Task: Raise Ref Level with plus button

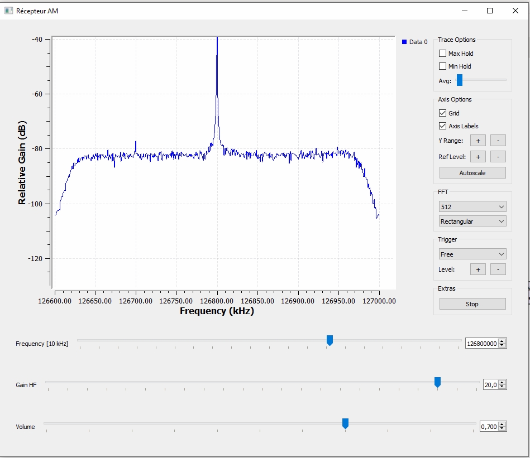Action: click(x=478, y=157)
